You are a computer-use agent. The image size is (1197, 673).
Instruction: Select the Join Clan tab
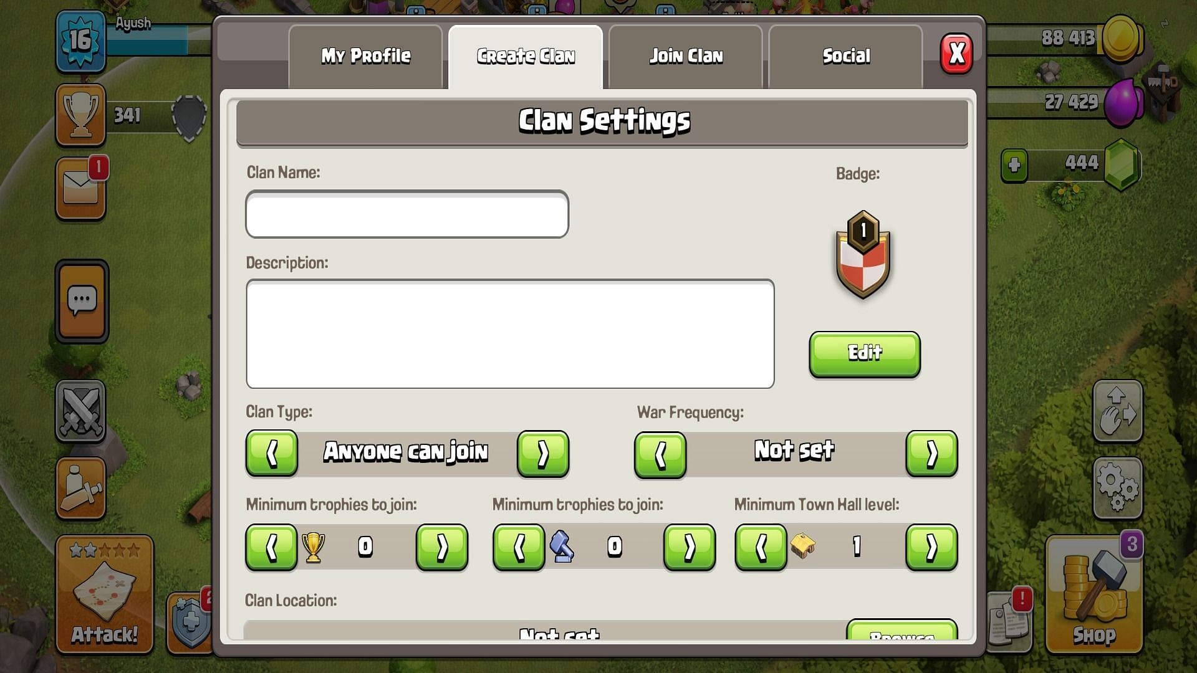(684, 55)
